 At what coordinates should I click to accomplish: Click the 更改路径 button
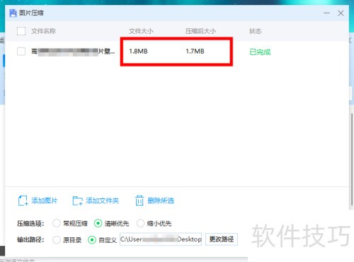coord(222,239)
